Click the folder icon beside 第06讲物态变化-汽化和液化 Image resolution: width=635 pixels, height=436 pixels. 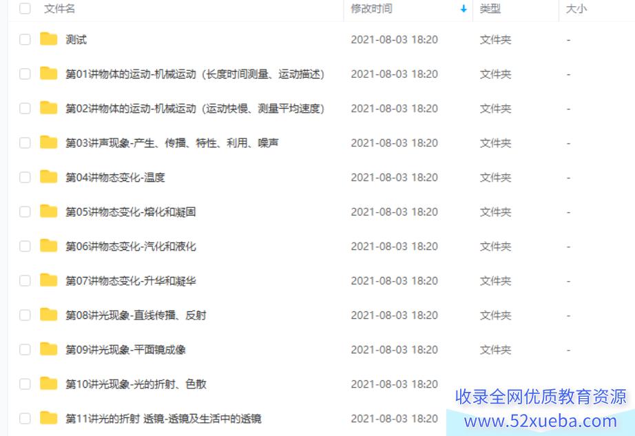pyautogui.click(x=49, y=246)
